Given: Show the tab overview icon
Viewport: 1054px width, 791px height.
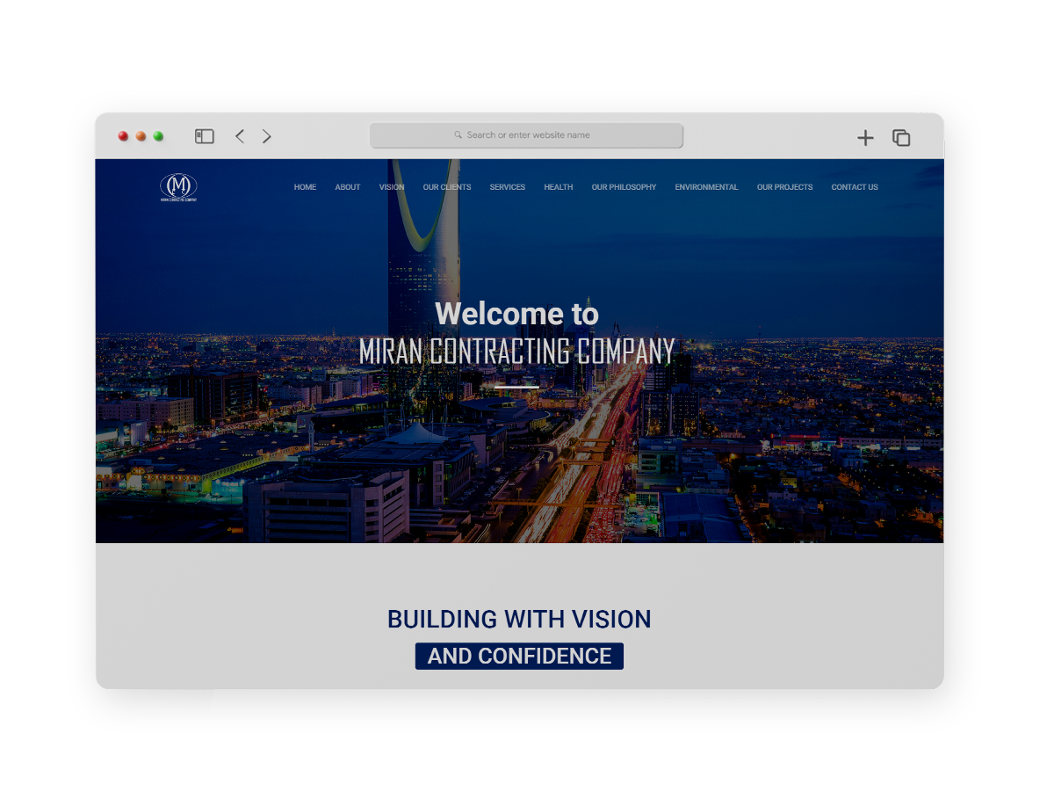Looking at the screenshot, I should pyautogui.click(x=901, y=138).
